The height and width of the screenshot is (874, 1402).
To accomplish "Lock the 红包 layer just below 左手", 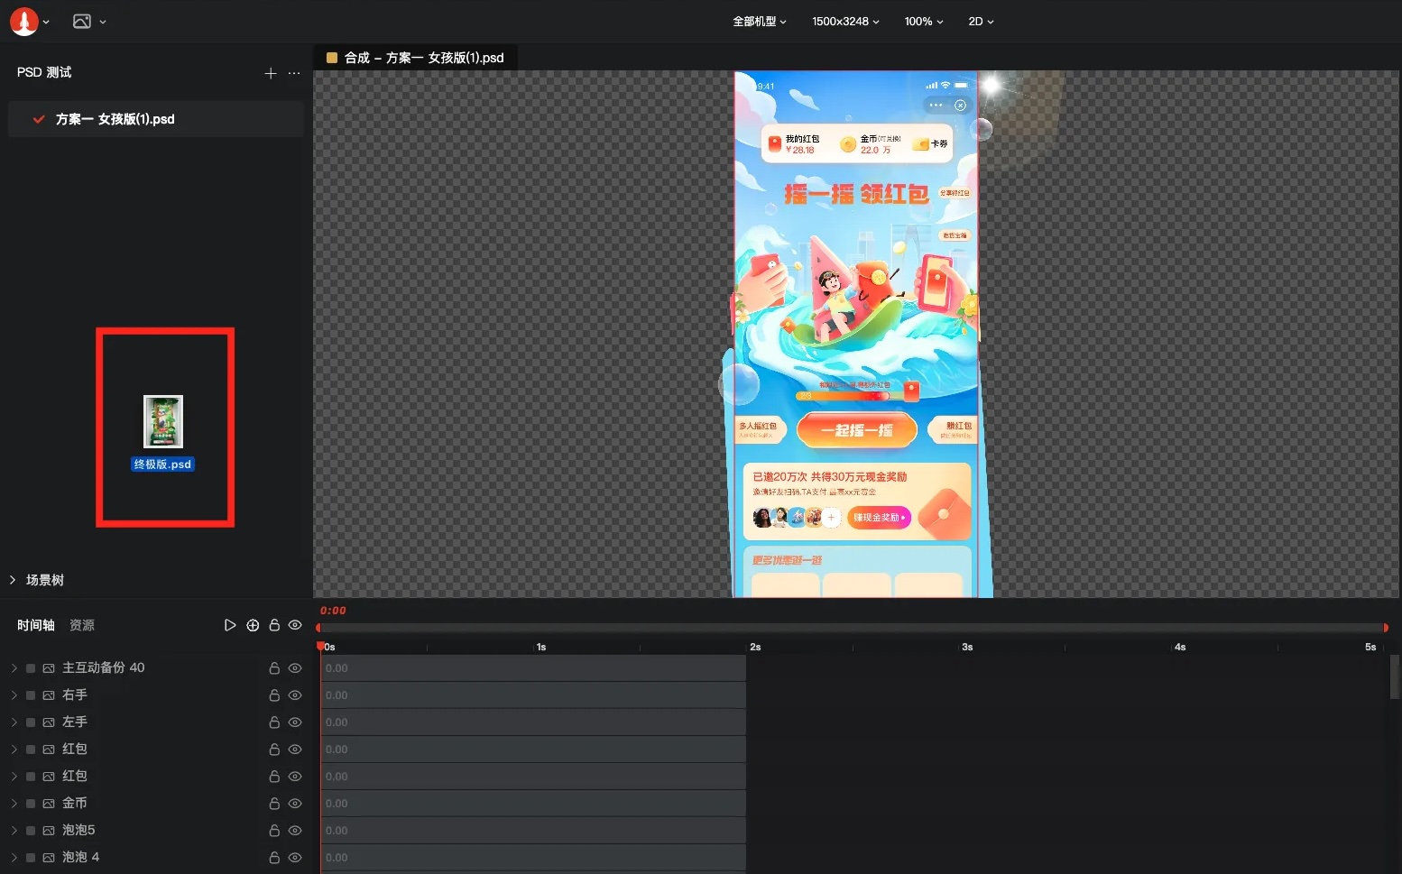I will [x=274, y=750].
